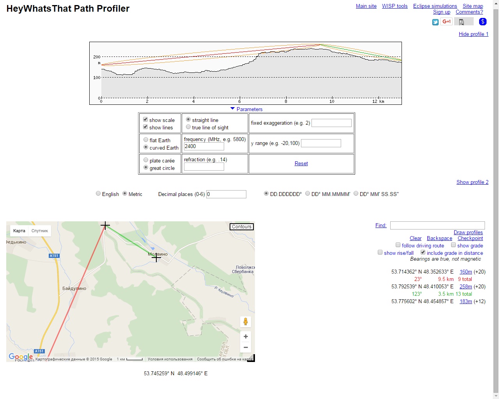Click the Google logo on the map
The width and height of the screenshot is (499, 399).
coord(21,357)
